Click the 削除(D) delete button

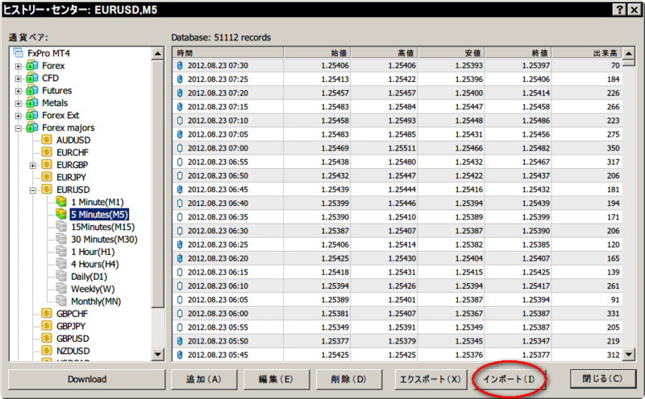click(349, 379)
